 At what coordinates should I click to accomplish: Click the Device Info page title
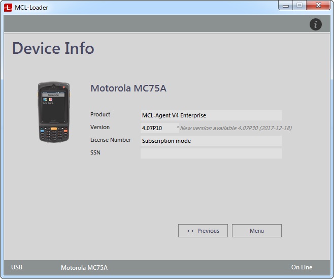[x=53, y=48]
